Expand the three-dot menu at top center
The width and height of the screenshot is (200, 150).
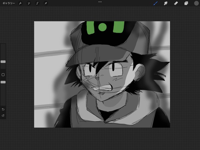[100, 2]
